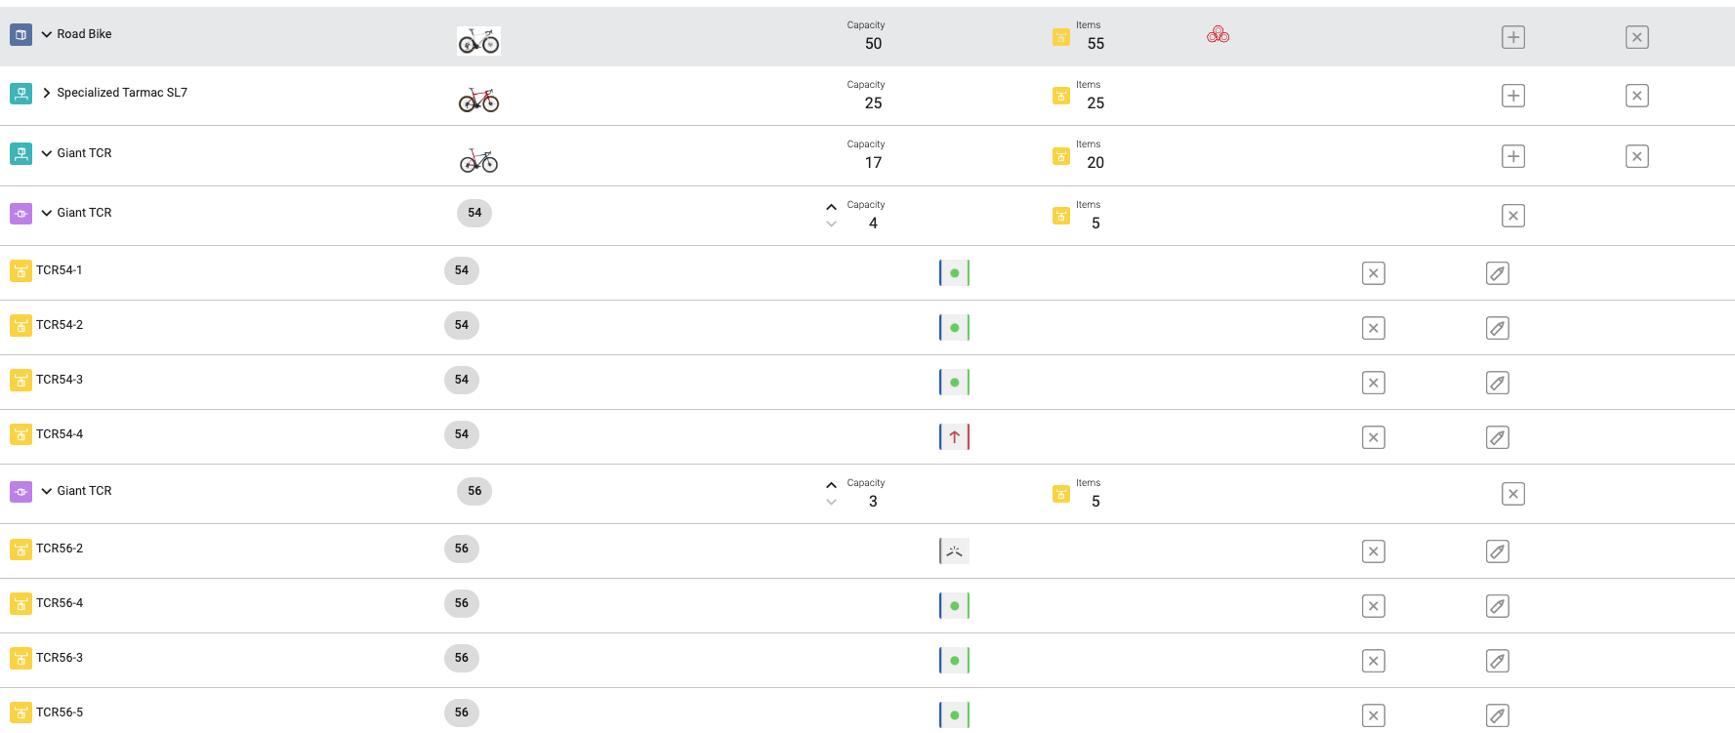
Task: Click the green status indicator for TCR56-3
Action: [954, 661]
